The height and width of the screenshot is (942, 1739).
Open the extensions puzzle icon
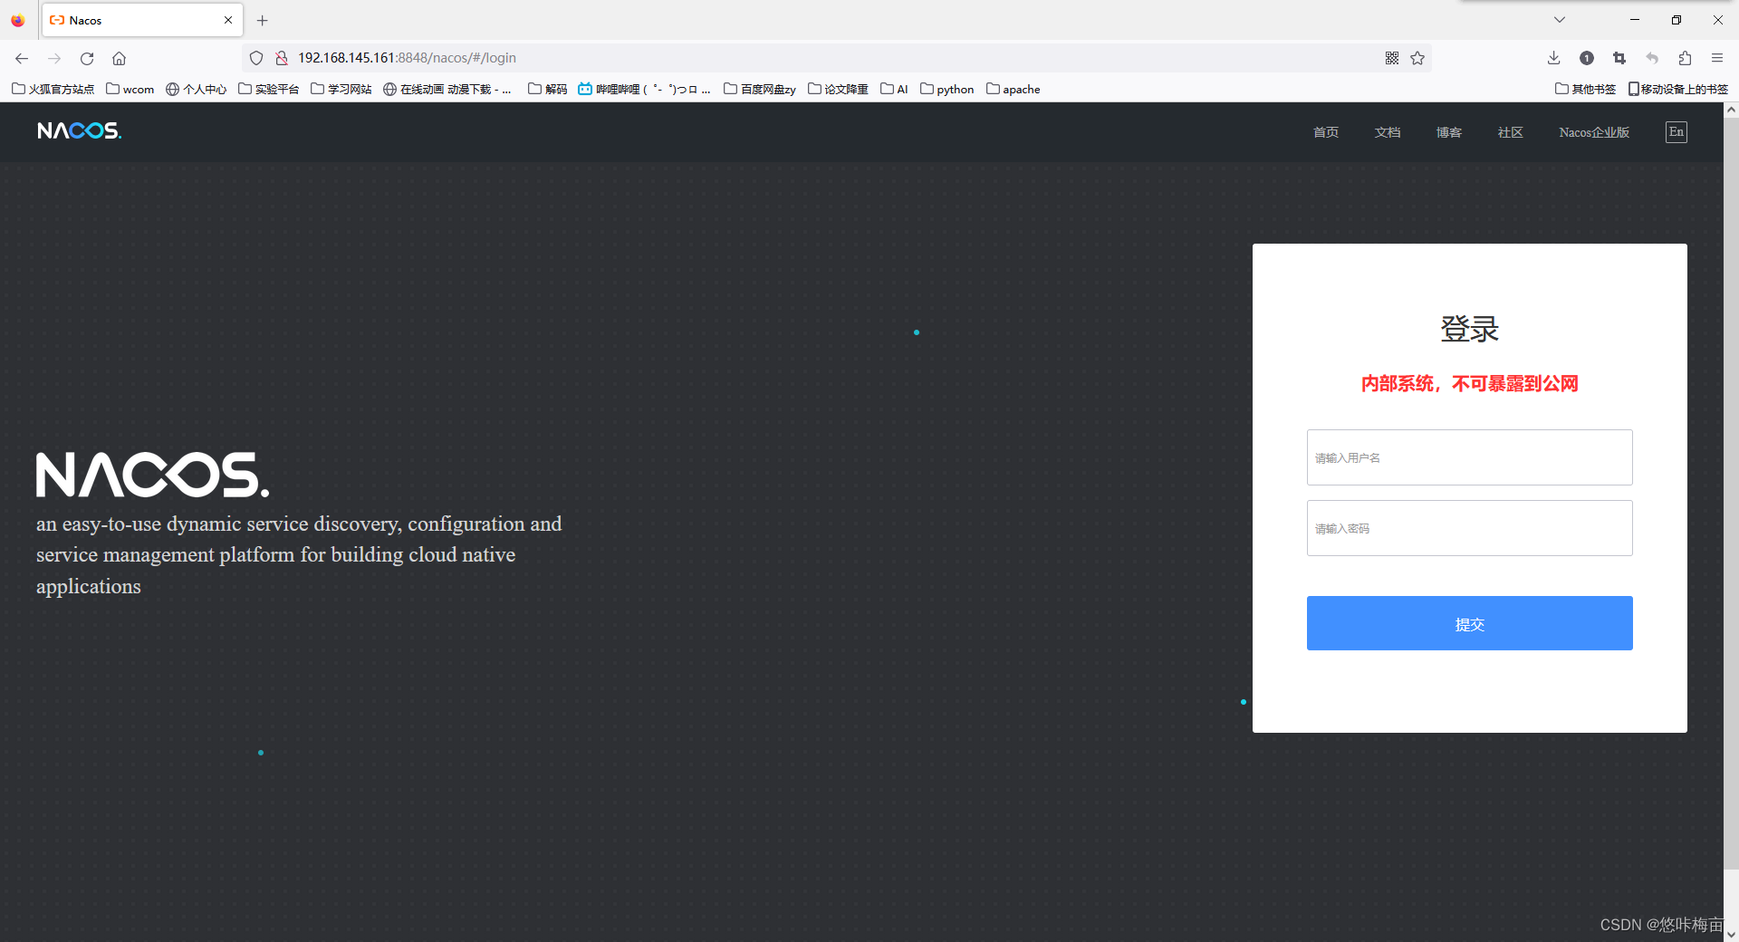1685,58
